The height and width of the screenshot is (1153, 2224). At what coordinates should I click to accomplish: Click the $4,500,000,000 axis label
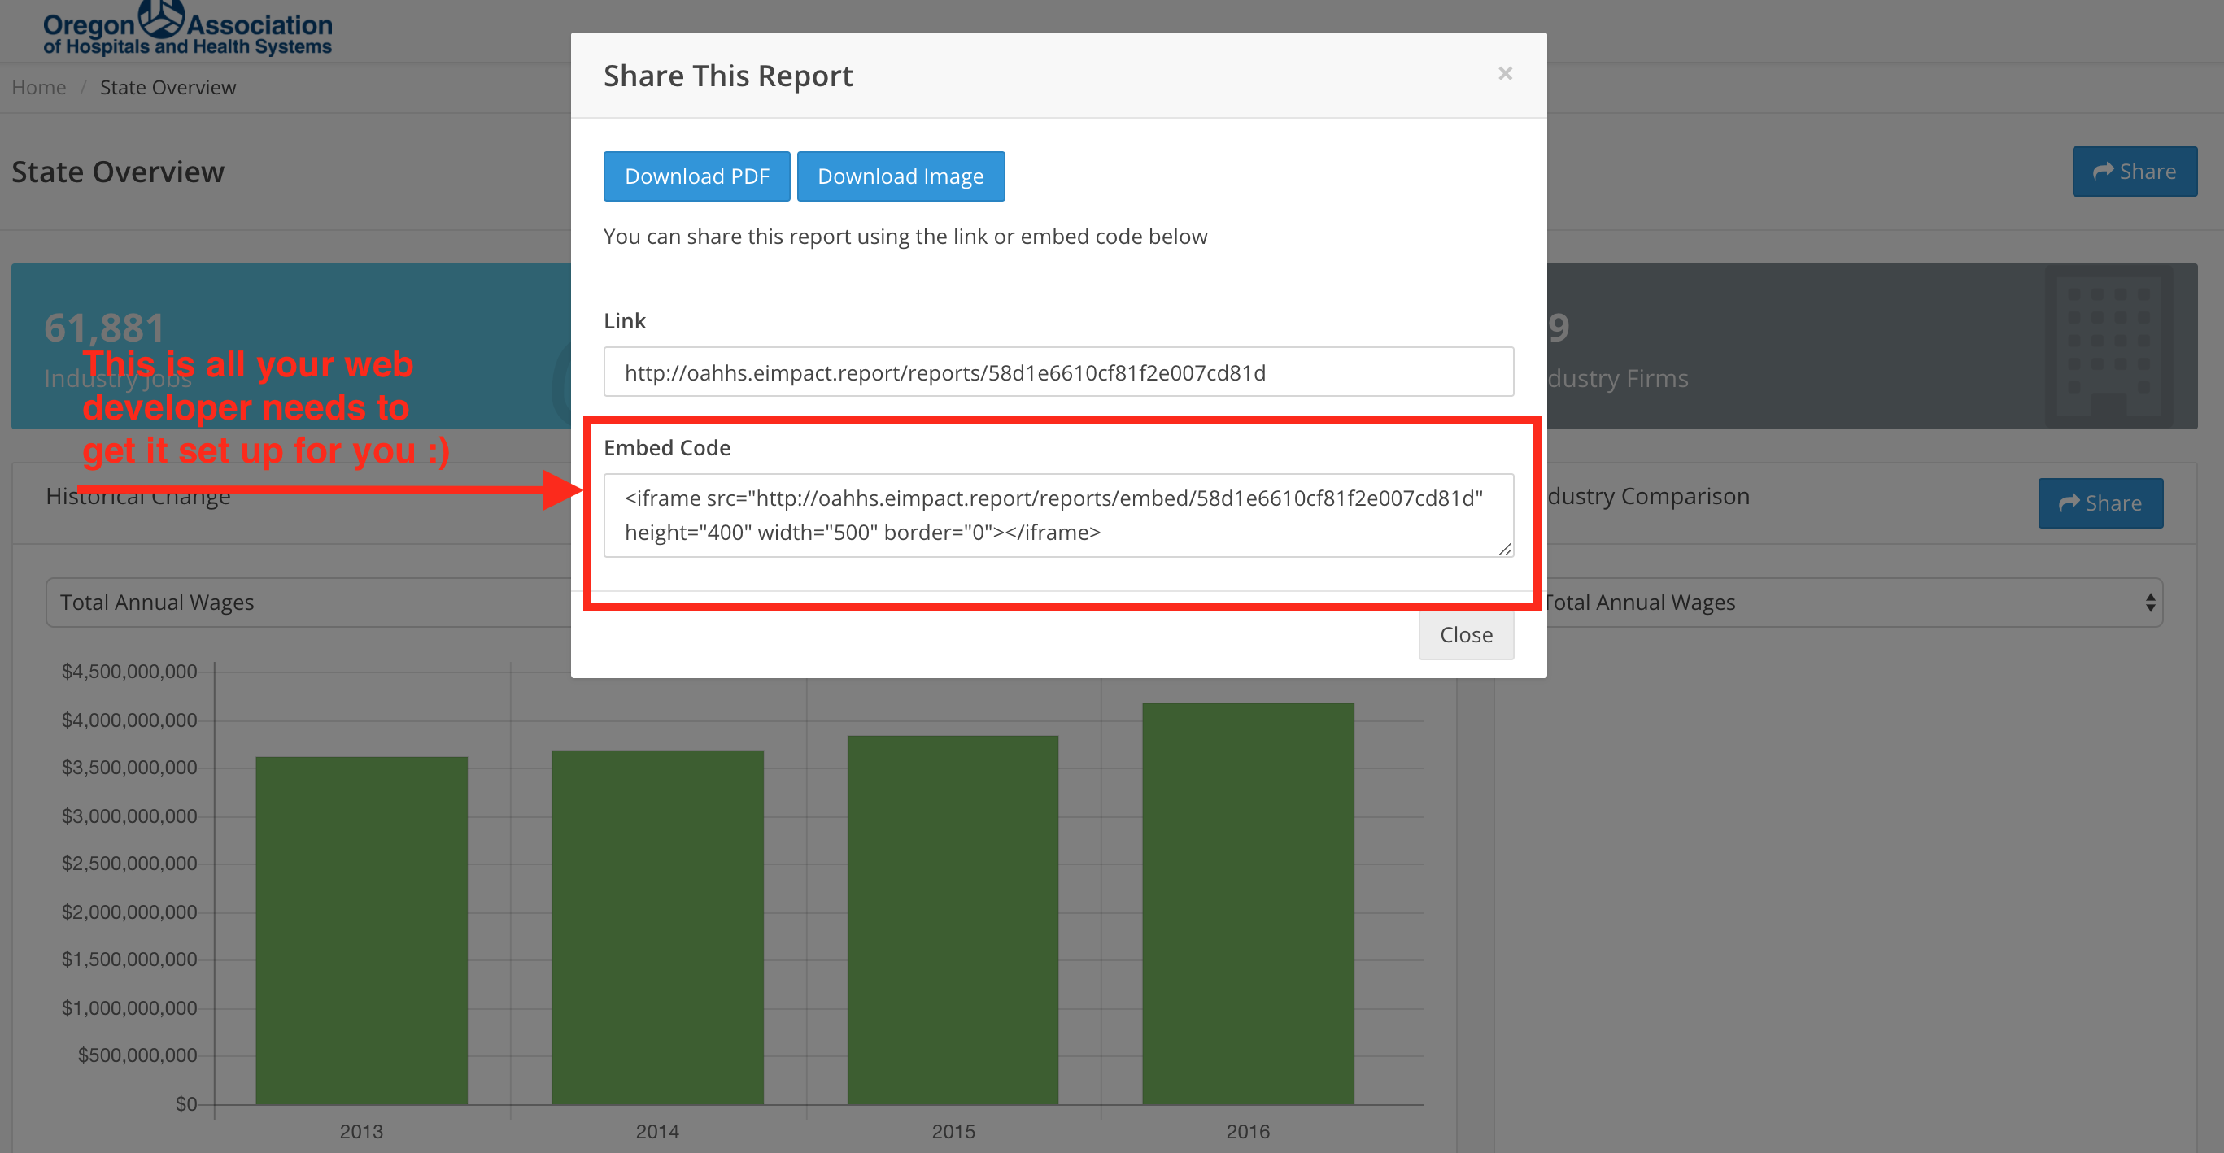pos(129,672)
